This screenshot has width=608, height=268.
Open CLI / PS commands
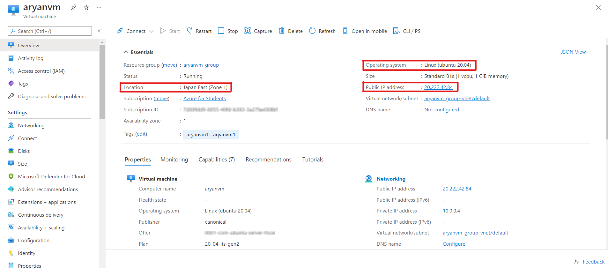pos(407,31)
